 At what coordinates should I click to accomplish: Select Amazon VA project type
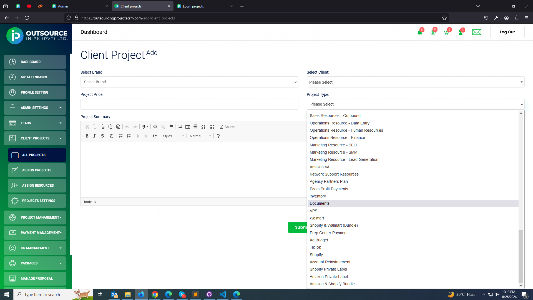[x=413, y=167]
